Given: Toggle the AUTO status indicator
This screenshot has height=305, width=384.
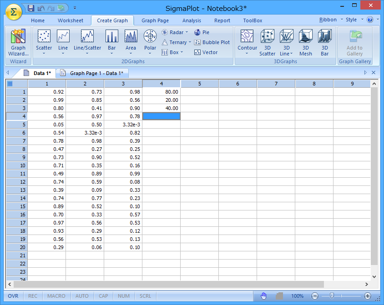Looking at the screenshot, I should 82,296.
